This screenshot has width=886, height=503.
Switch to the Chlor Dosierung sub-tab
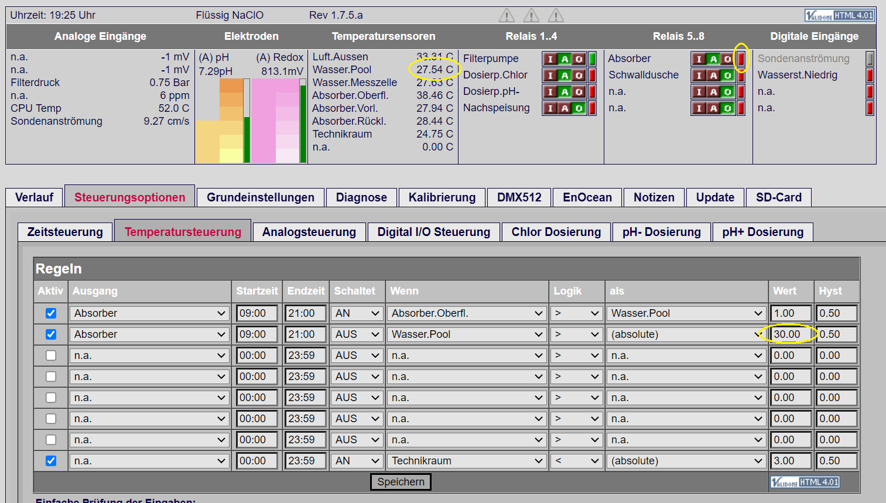556,232
